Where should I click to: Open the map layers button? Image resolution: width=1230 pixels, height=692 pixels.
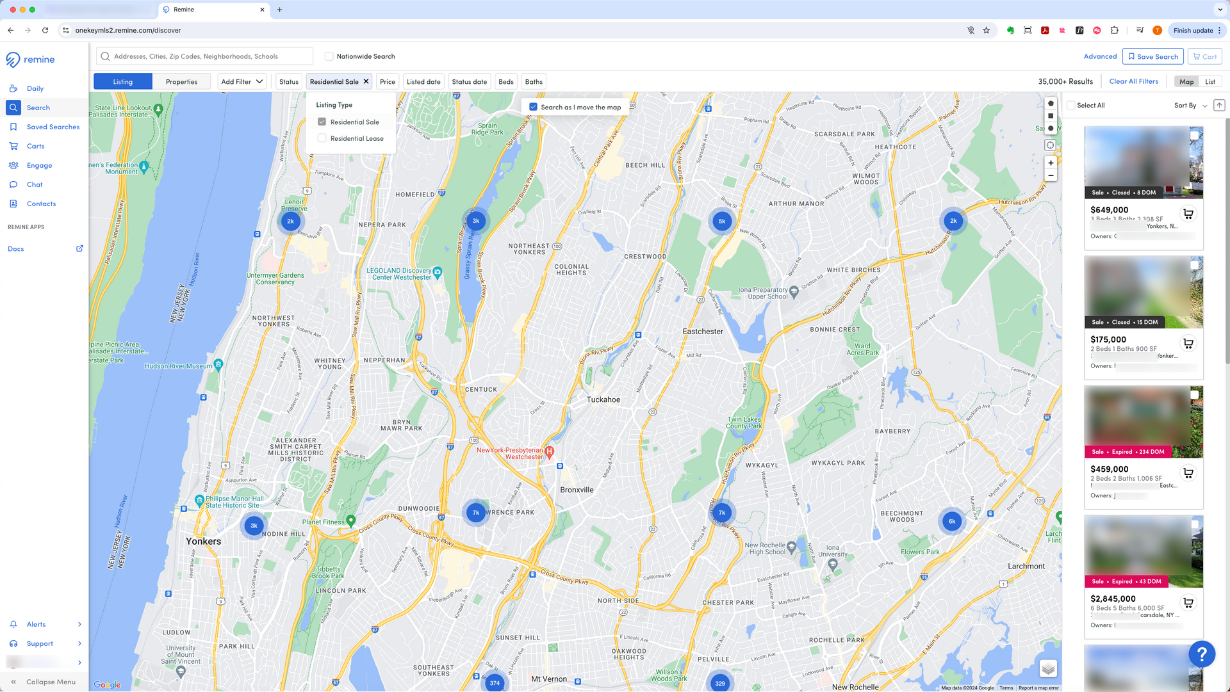[1048, 669]
